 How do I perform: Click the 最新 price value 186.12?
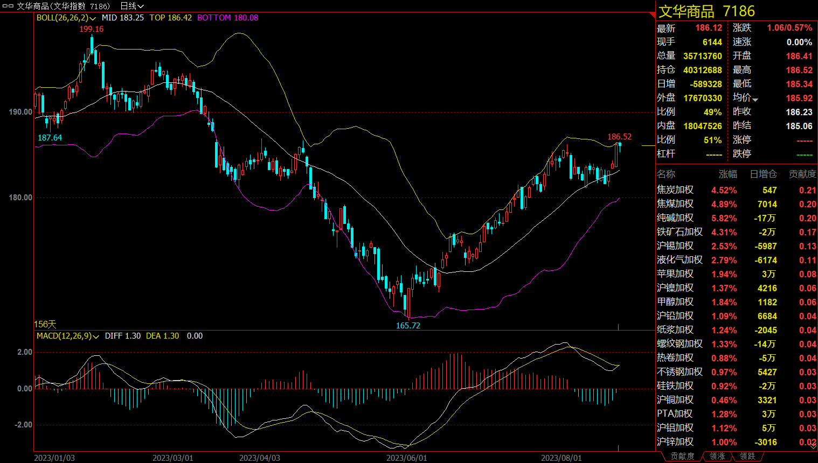[709, 28]
